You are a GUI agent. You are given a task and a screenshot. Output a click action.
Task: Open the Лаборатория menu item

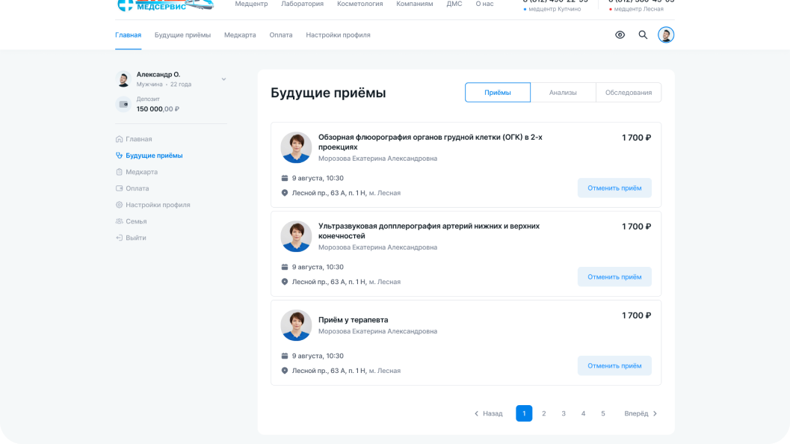[x=302, y=4]
